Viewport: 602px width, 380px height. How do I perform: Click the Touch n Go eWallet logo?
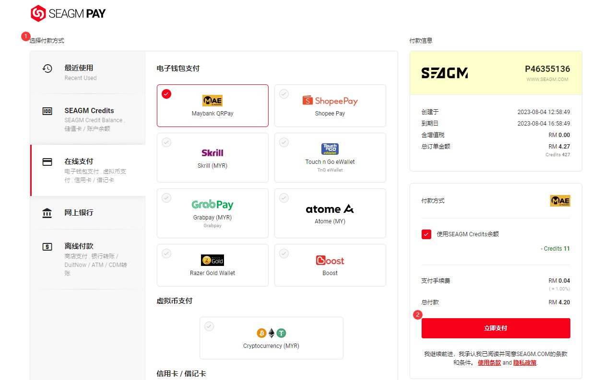click(x=330, y=149)
